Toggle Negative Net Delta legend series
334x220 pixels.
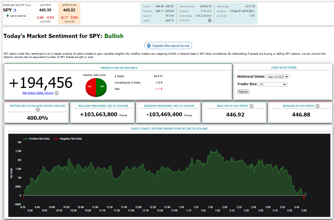click(68, 138)
